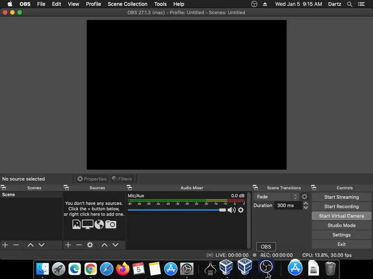This screenshot has height=279, width=373.
Task: Click Start Virtual Camera
Action: pyautogui.click(x=341, y=216)
